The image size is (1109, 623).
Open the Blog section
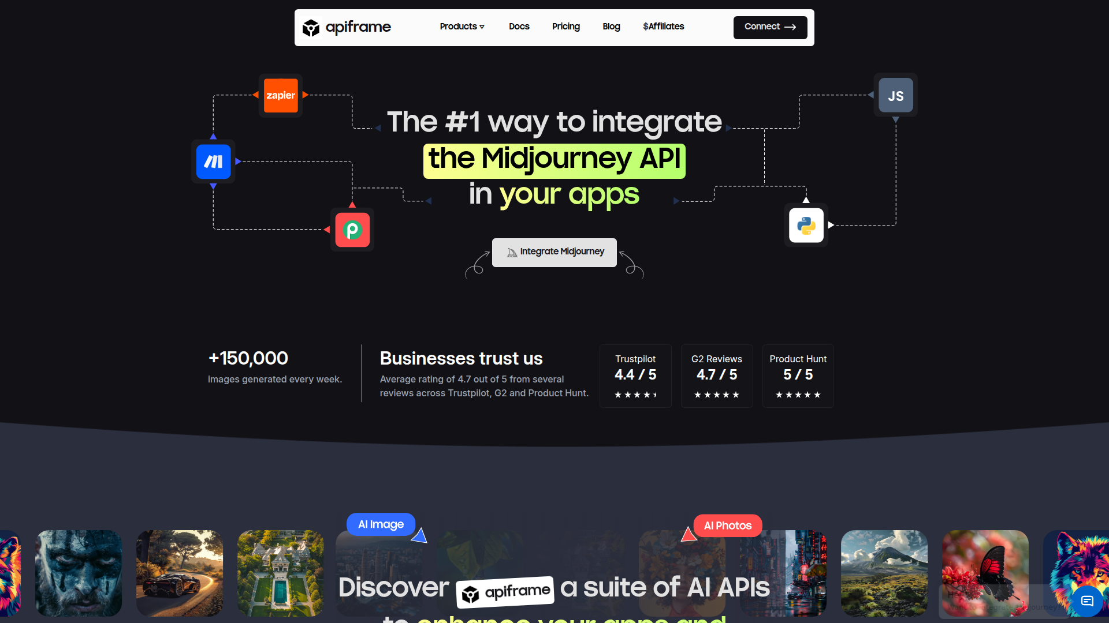pyautogui.click(x=611, y=27)
